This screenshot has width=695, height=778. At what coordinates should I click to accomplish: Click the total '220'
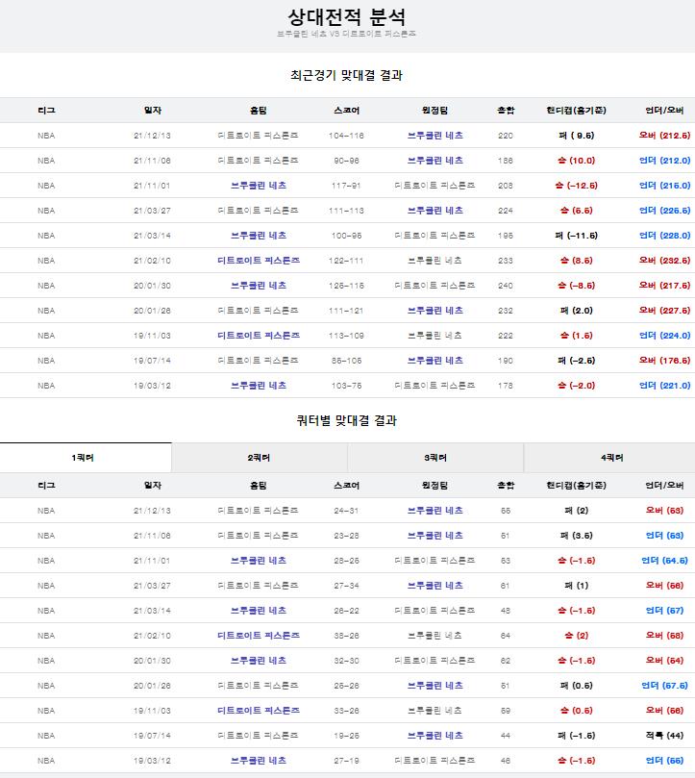pos(506,136)
